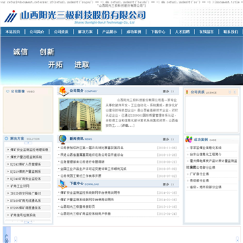Open the 县级部分业绩 case link
The image size is (243, 243).
(x=199, y=180)
